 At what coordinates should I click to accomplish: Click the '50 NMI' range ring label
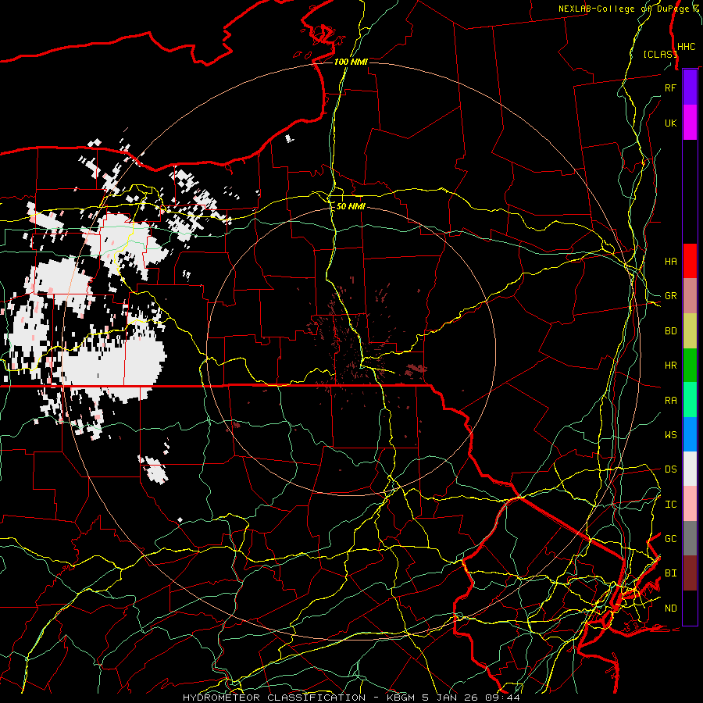point(351,206)
